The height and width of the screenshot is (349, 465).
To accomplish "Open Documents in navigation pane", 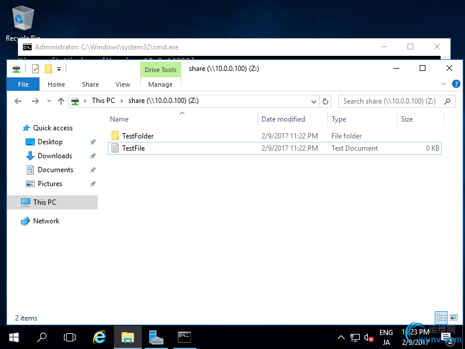I will 55,170.
